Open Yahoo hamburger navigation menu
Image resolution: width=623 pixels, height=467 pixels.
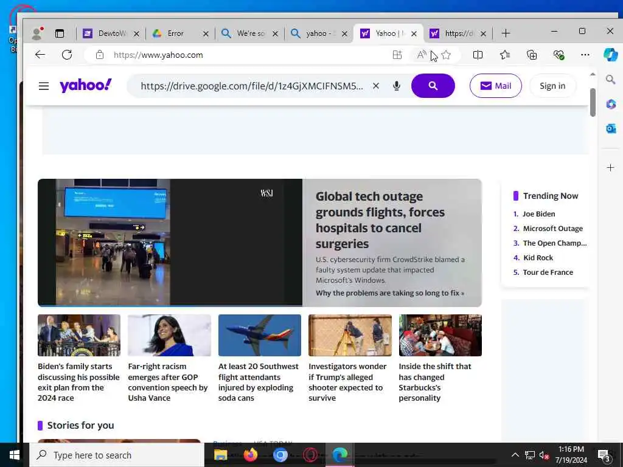(x=44, y=86)
